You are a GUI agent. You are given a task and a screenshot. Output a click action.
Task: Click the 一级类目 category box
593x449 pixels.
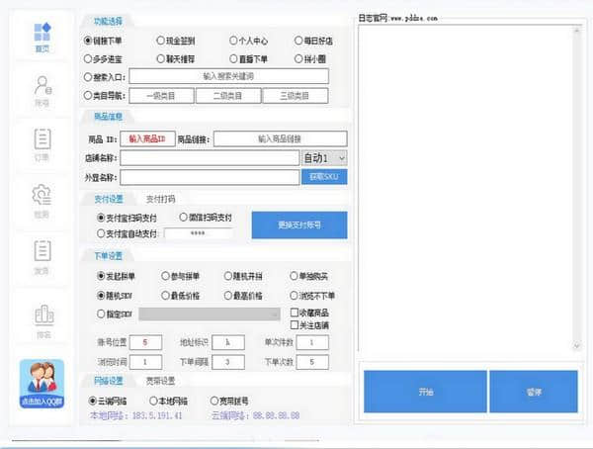coord(162,96)
